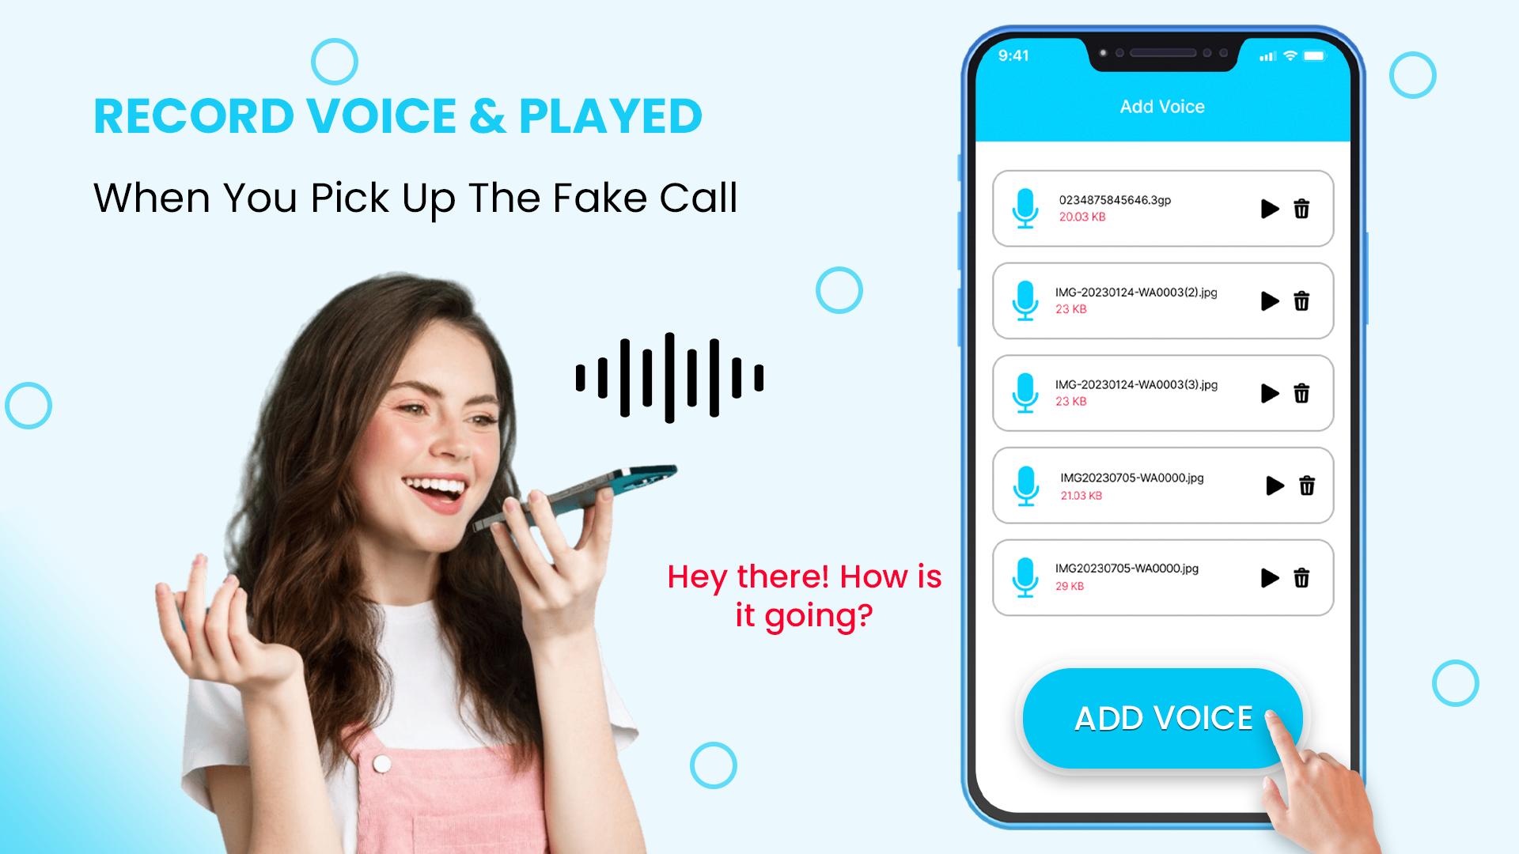Click the microphone icon for IMG-20230124-WA0003(3)
The image size is (1519, 854).
point(1025,392)
